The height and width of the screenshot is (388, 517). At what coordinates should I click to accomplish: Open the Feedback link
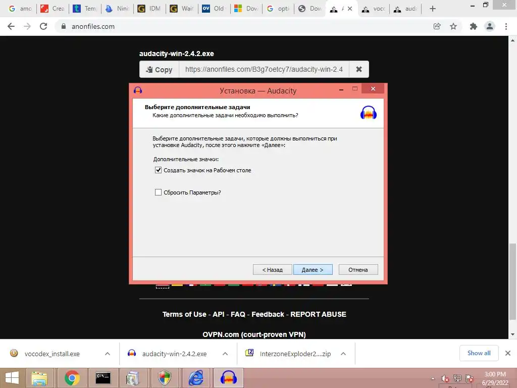(268, 314)
